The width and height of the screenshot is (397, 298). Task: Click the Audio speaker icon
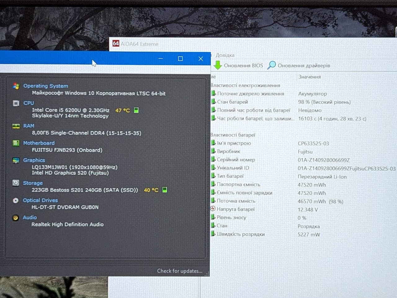(16, 218)
